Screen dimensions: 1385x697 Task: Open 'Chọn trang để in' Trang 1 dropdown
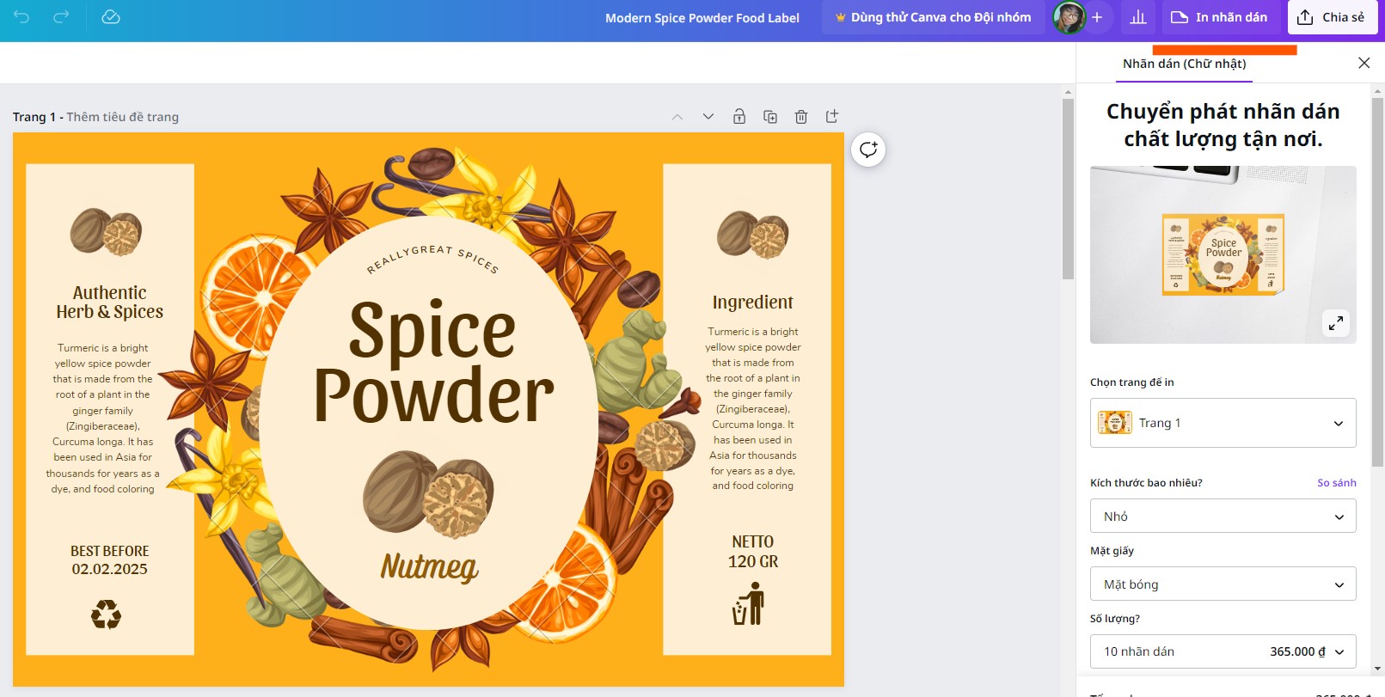(x=1223, y=423)
